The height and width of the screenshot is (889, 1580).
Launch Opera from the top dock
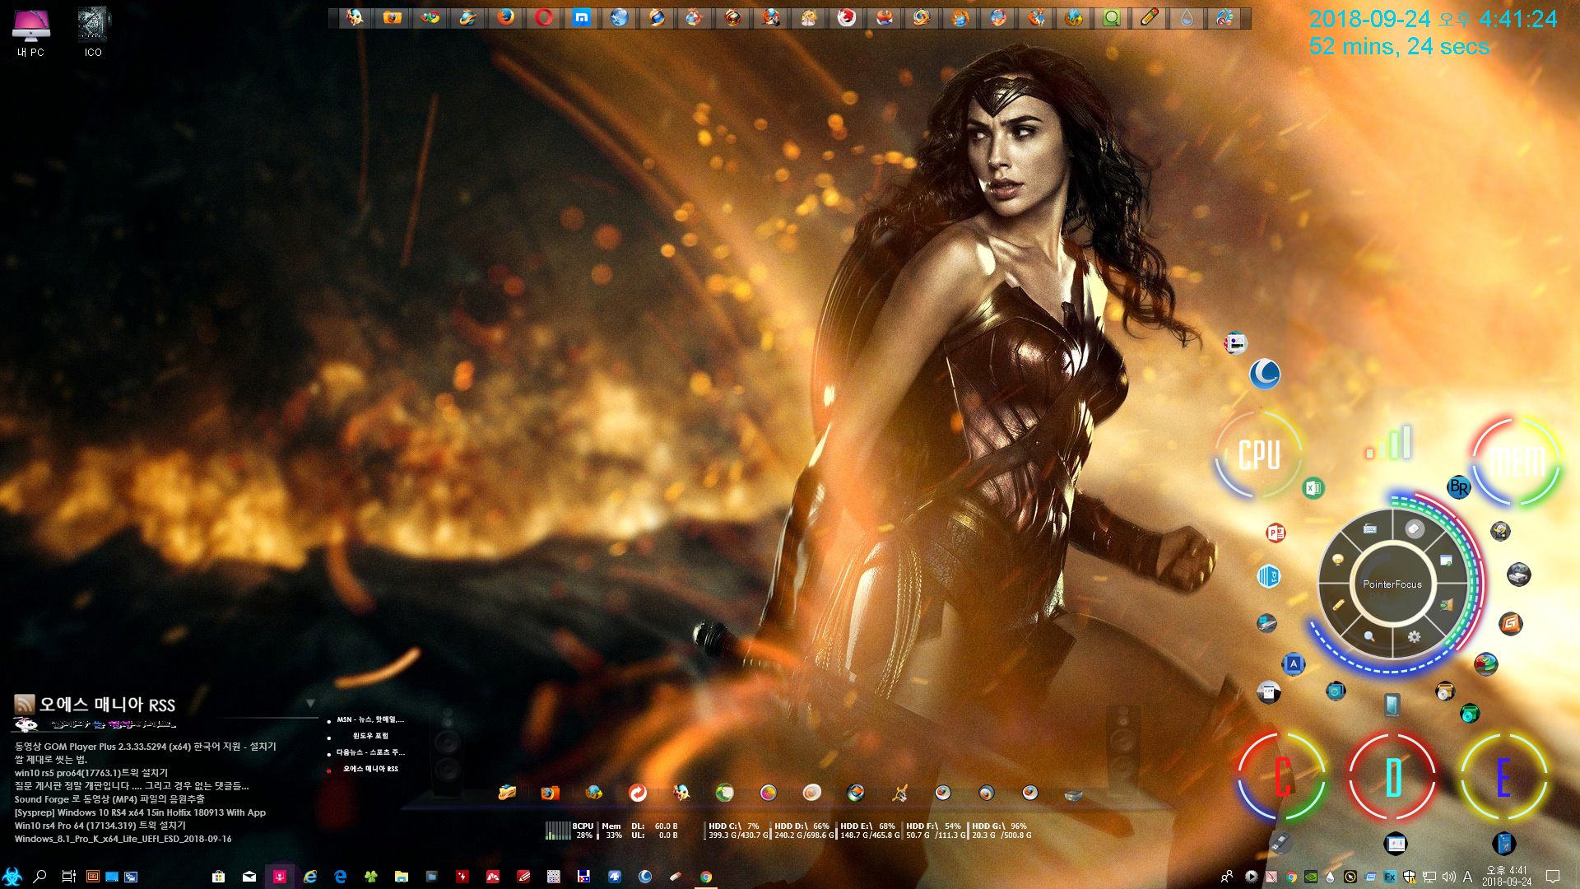[x=544, y=17]
